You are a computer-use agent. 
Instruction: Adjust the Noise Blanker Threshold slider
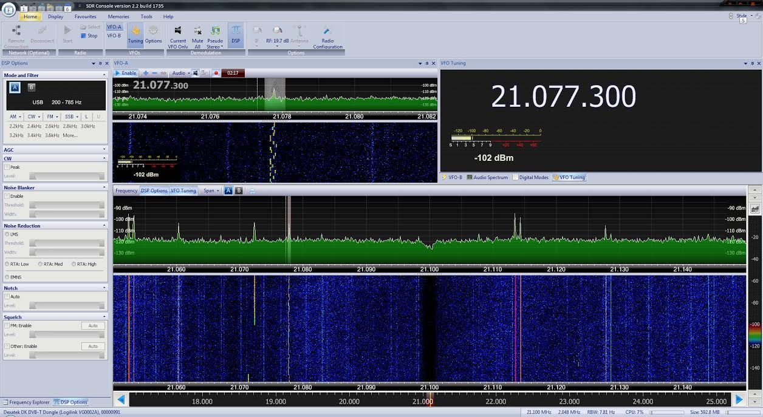[67, 205]
